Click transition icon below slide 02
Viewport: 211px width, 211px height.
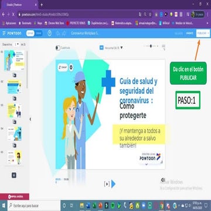click(x=15, y=98)
